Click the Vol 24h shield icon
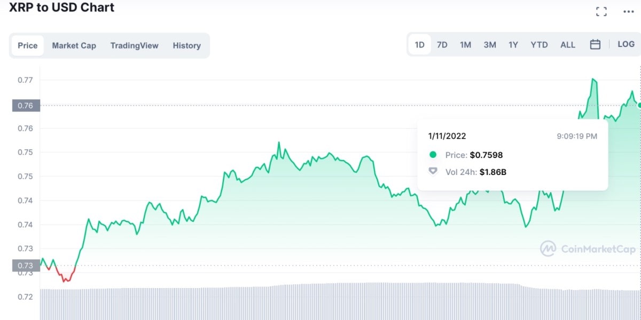Viewport: 641px width, 320px height. tap(433, 172)
